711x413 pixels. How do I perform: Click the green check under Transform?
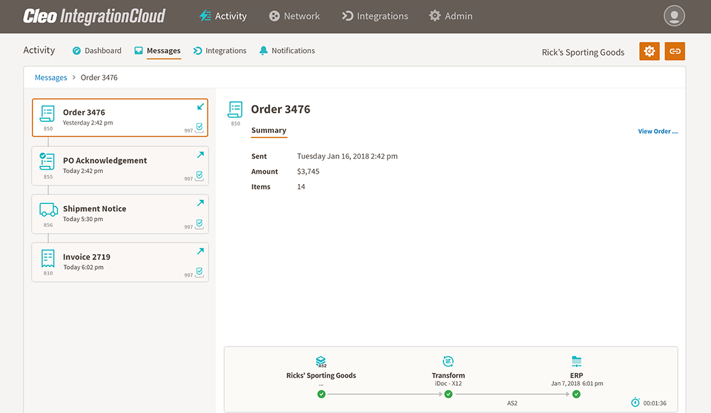click(449, 394)
